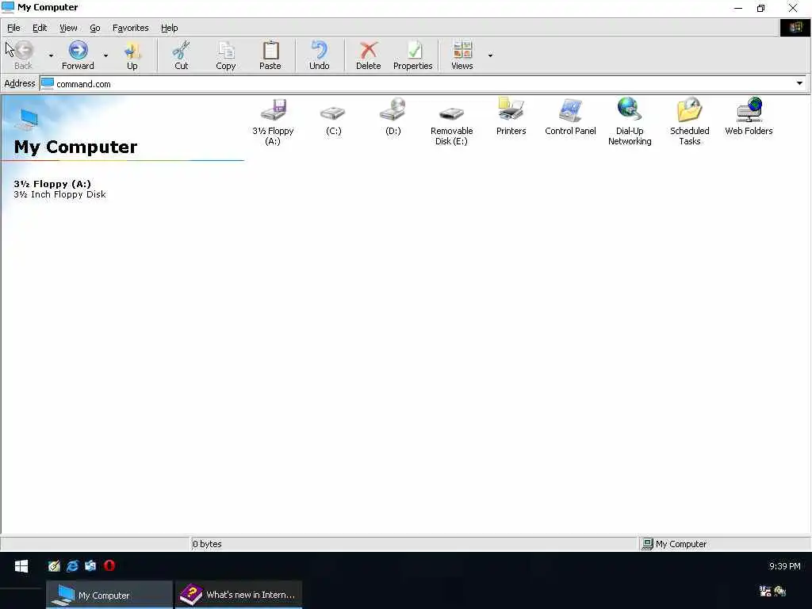Open Properties from the toolbar
The image size is (812, 609).
coord(412,55)
